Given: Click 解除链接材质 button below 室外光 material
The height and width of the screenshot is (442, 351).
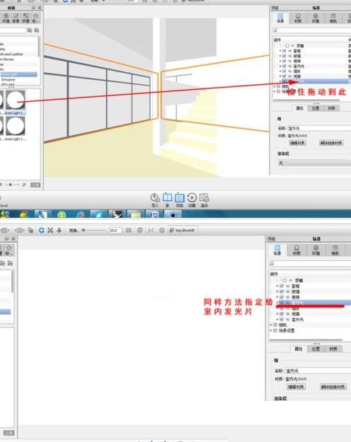Looking at the screenshot, I should point(331,143).
